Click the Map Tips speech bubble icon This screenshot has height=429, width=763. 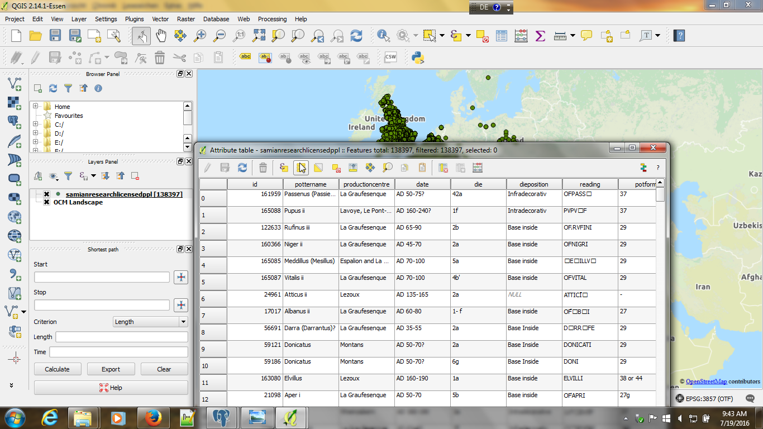click(586, 36)
